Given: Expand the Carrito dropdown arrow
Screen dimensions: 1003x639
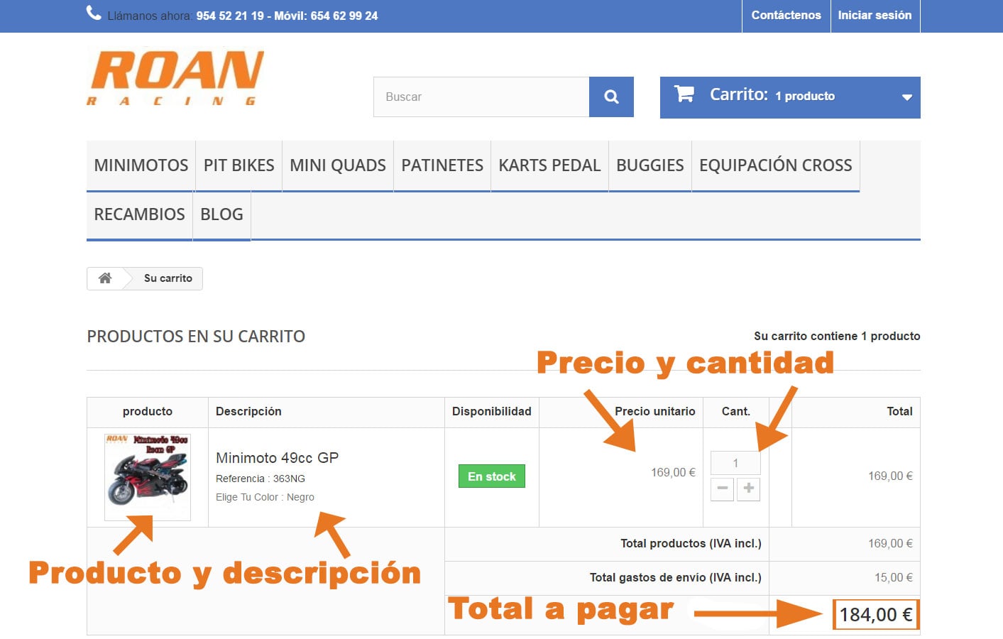Looking at the screenshot, I should click(906, 97).
